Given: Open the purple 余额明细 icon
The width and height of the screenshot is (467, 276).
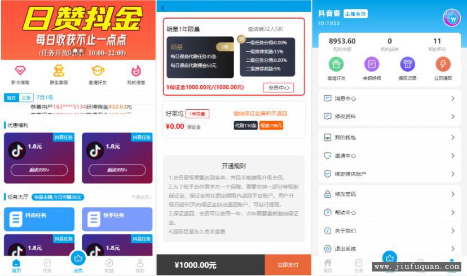Looking at the screenshot, I should point(372,64).
